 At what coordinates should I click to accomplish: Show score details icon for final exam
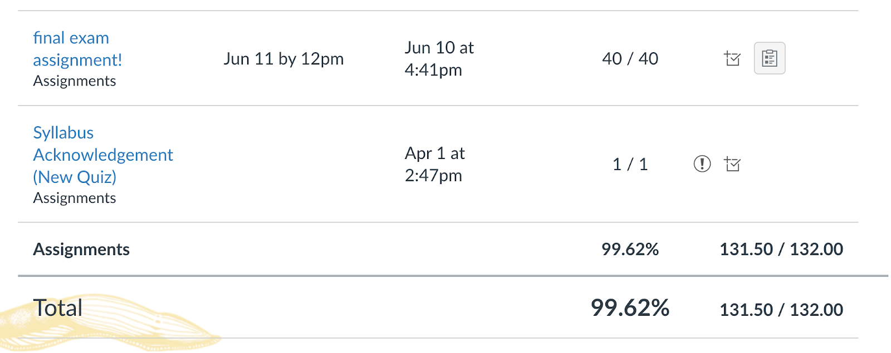pyautogui.click(x=732, y=58)
